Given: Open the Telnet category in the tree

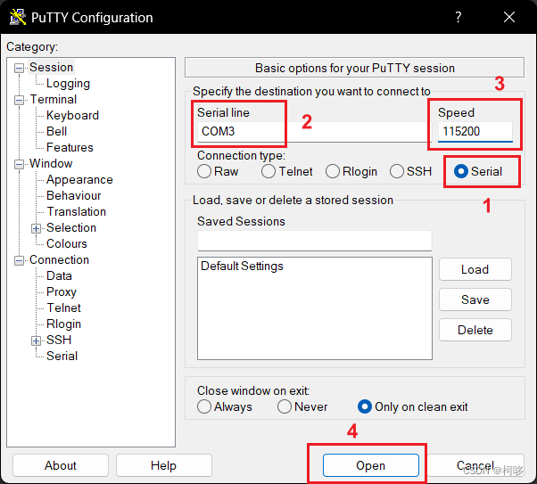Looking at the screenshot, I should [x=63, y=308].
